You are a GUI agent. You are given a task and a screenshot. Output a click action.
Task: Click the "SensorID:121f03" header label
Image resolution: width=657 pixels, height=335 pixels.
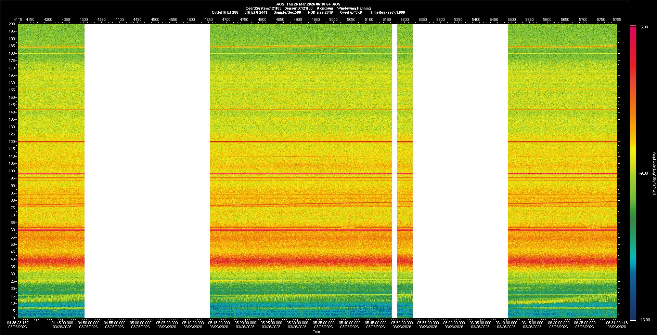coord(298,8)
